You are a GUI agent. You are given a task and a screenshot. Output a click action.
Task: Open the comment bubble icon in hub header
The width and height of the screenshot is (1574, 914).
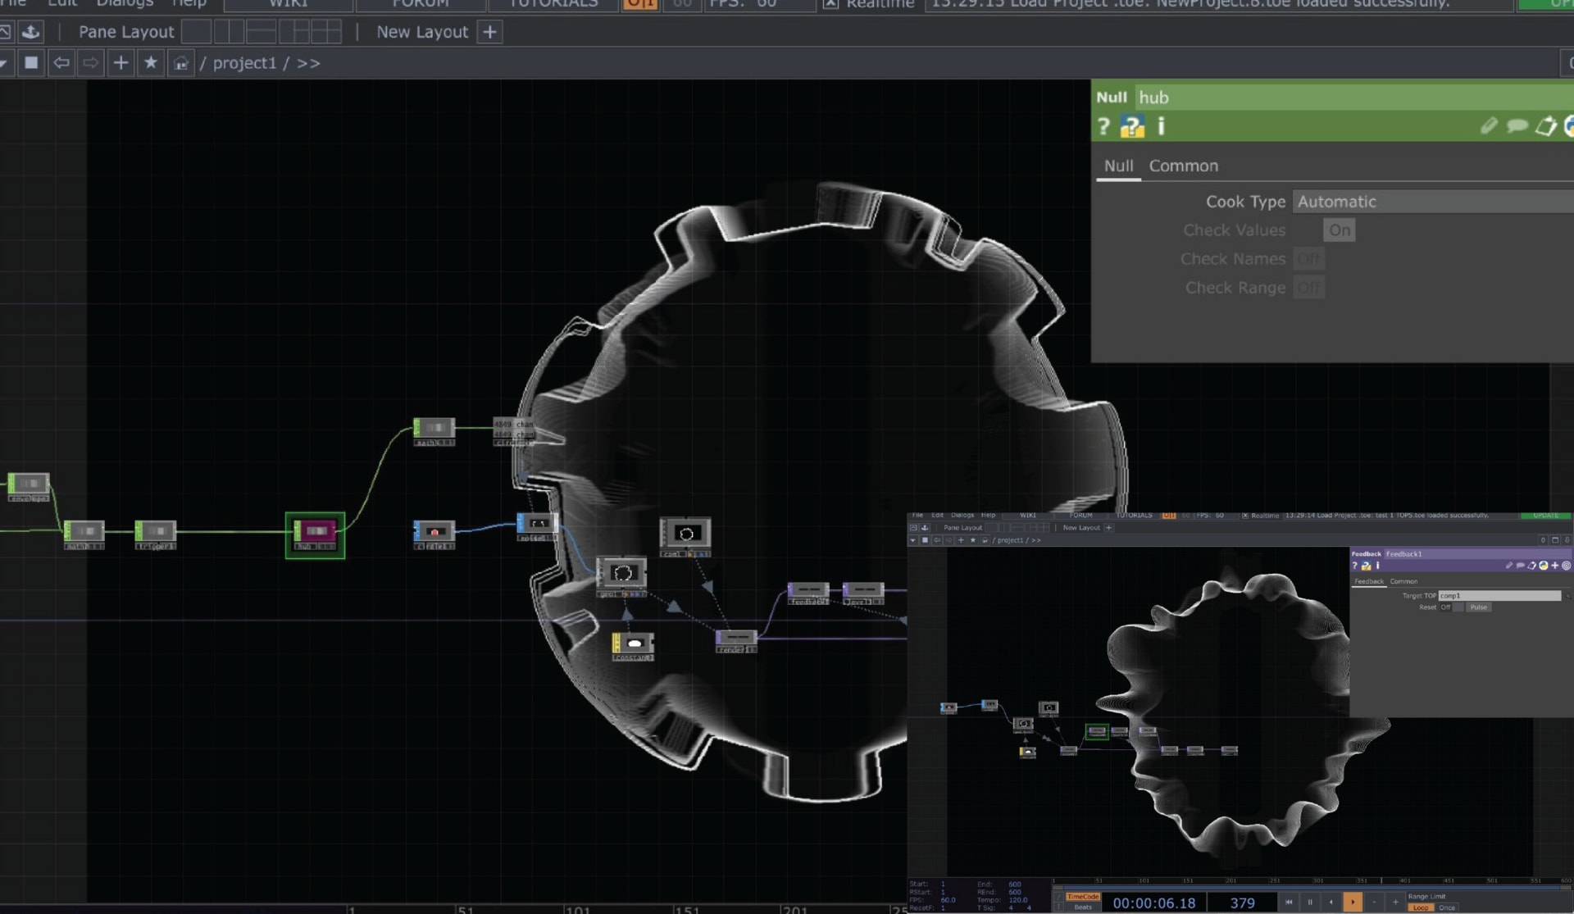[x=1517, y=126]
